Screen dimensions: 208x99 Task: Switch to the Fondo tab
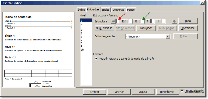[131, 10]
